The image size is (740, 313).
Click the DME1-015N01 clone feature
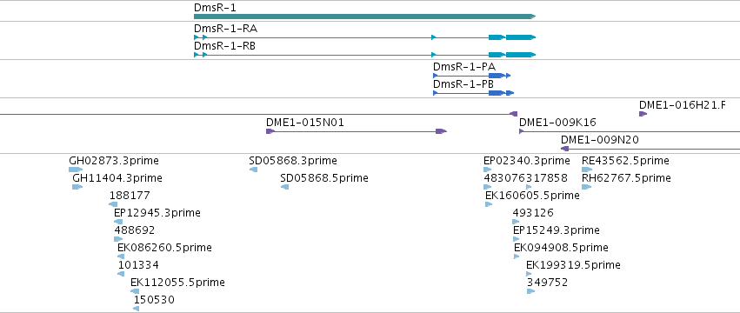[x=357, y=131]
